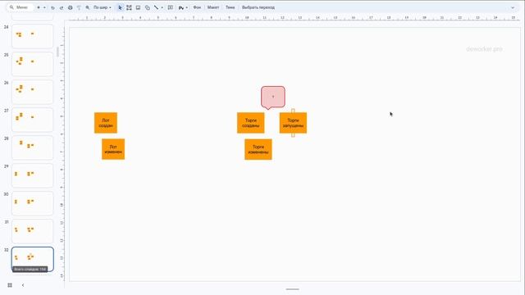
Task: Select the Торги созданы orange box
Action: point(251,123)
